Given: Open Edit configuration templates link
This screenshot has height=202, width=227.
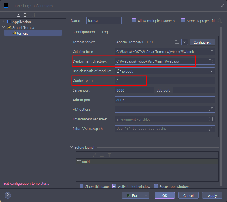Looking at the screenshot, I should 26,184.
